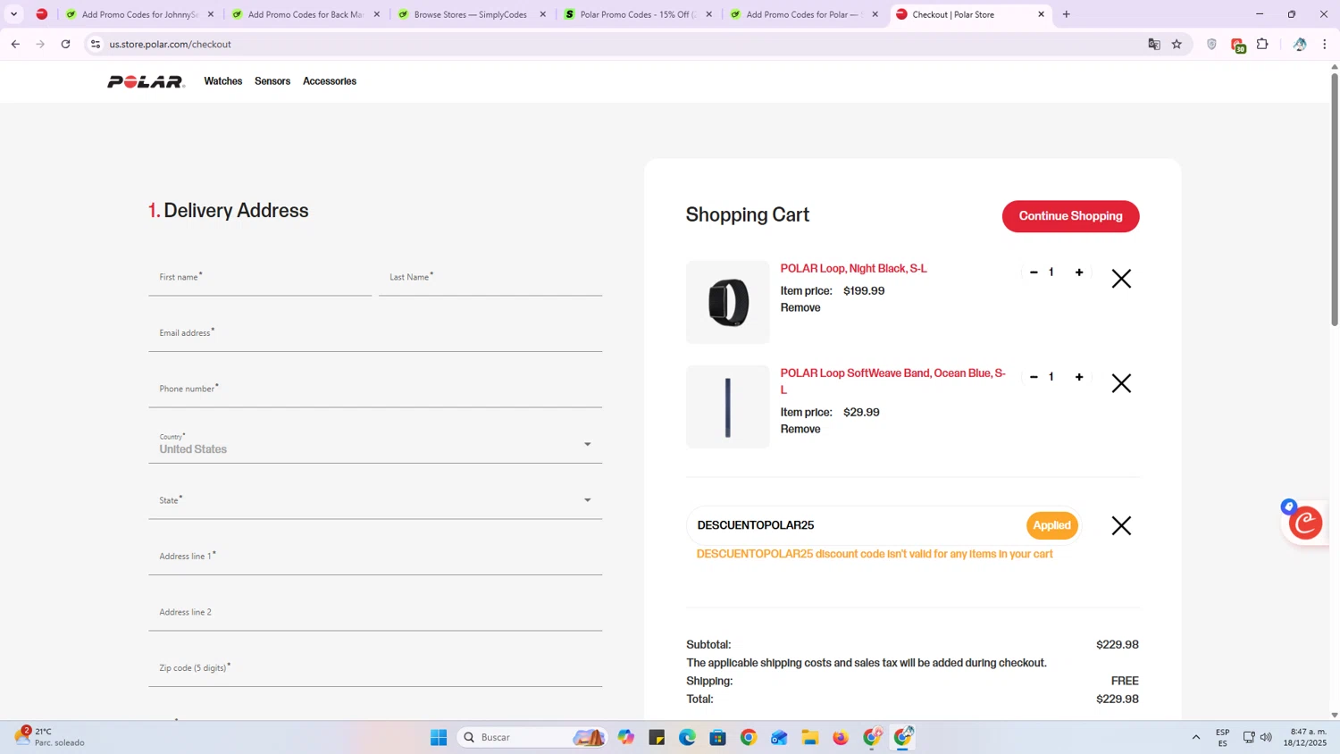This screenshot has height=754, width=1340.
Task: Open the tab search dropdown arrow
Action: click(x=13, y=14)
